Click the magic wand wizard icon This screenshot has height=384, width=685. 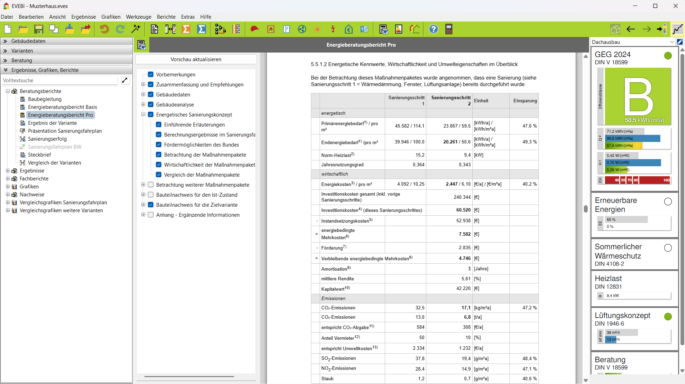[136, 29]
